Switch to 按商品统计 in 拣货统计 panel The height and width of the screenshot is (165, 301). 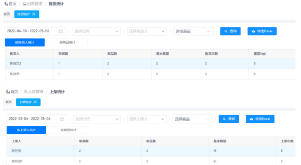[67, 42]
